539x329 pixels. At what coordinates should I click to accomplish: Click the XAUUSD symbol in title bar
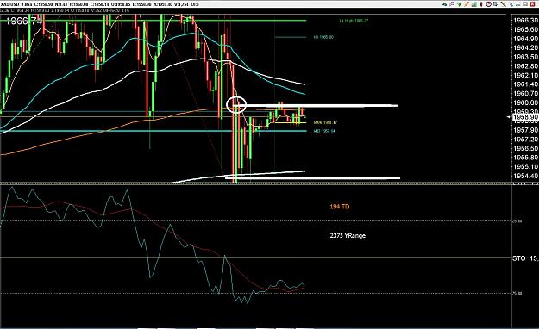(x=10, y=4)
